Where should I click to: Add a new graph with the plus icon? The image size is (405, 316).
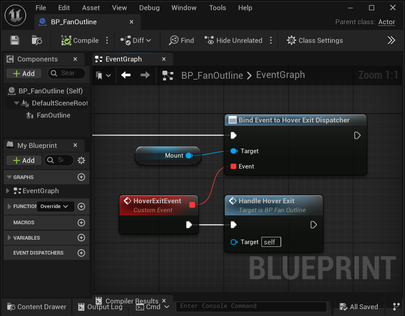(x=81, y=177)
